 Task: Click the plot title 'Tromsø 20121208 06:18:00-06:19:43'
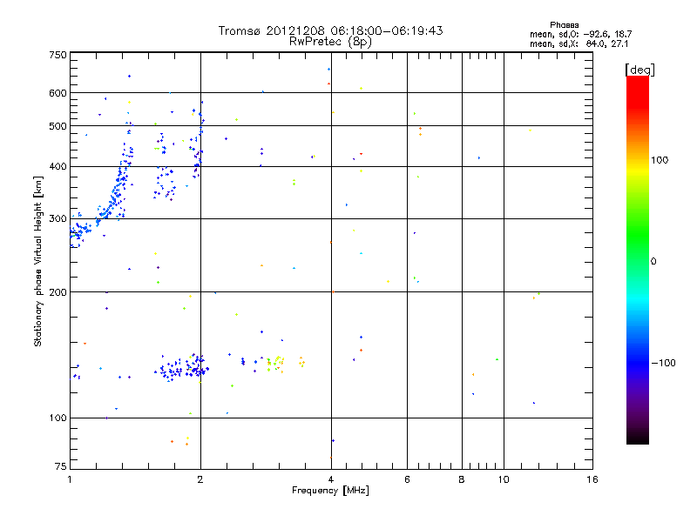coord(330,30)
